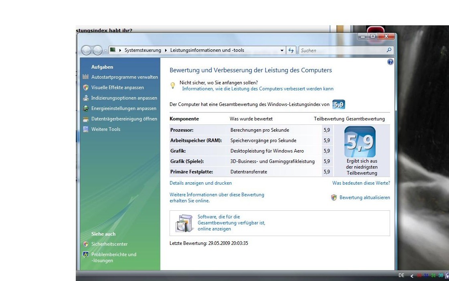This screenshot has width=449, height=281.
Task: Select Leistungsinformationen und -tools breadcrumb
Action: point(207,50)
